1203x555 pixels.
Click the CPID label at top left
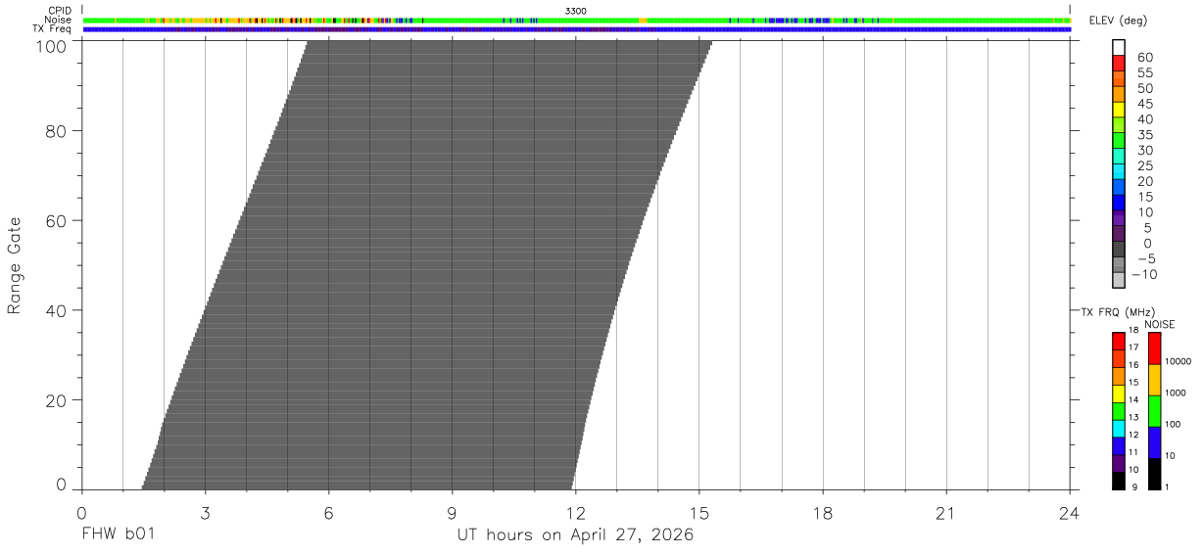click(61, 11)
